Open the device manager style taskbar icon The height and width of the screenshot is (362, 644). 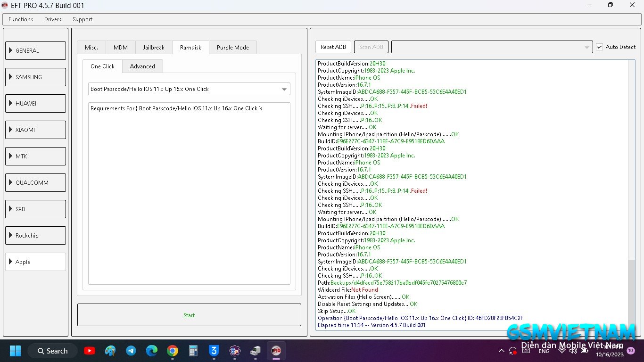point(255,351)
